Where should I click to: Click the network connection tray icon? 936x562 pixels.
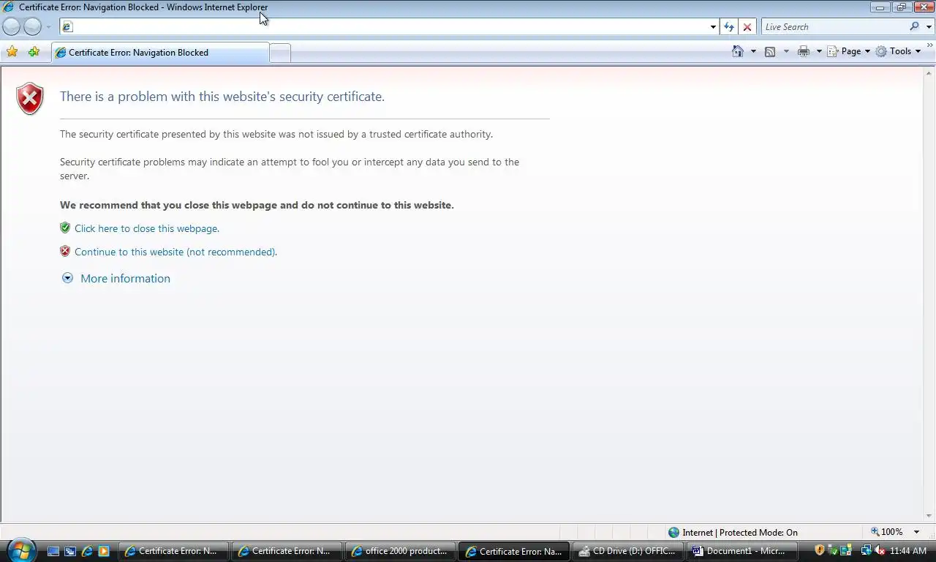click(866, 550)
